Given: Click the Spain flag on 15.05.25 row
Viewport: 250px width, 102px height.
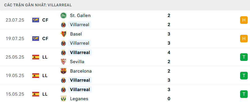Looking at the screenshot, I should pyautogui.click(x=36, y=94).
